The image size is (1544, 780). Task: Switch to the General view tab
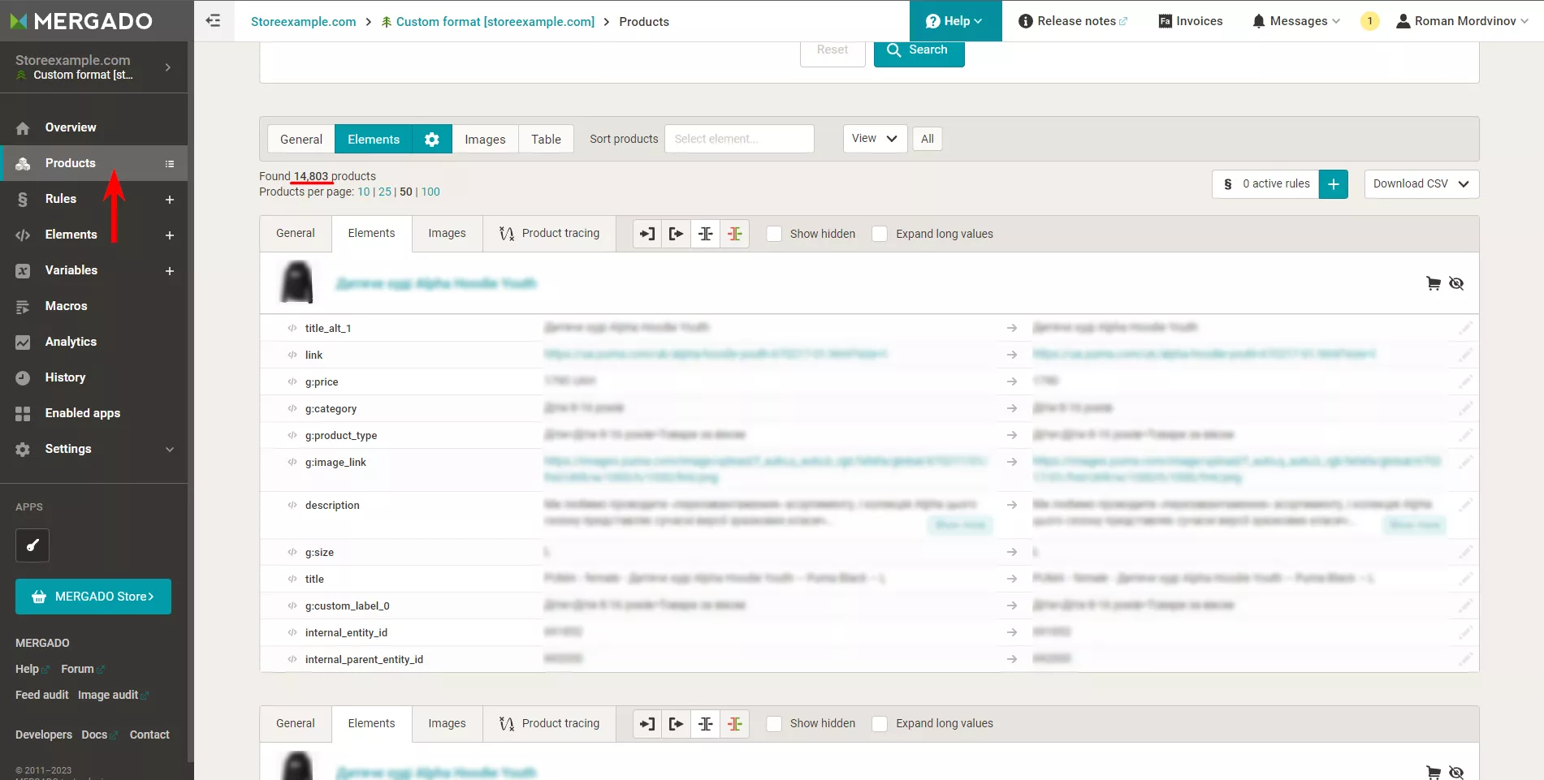point(301,140)
